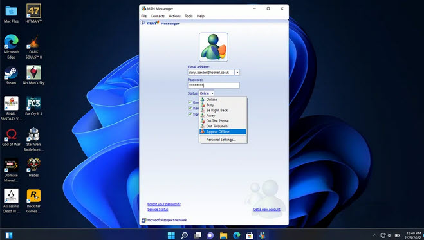The height and width of the screenshot is (240, 424).
Task: Open the Microsoft Edge desktop shortcut
Action: coord(11,47)
